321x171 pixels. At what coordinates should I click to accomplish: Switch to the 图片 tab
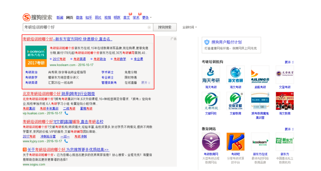[98, 18]
